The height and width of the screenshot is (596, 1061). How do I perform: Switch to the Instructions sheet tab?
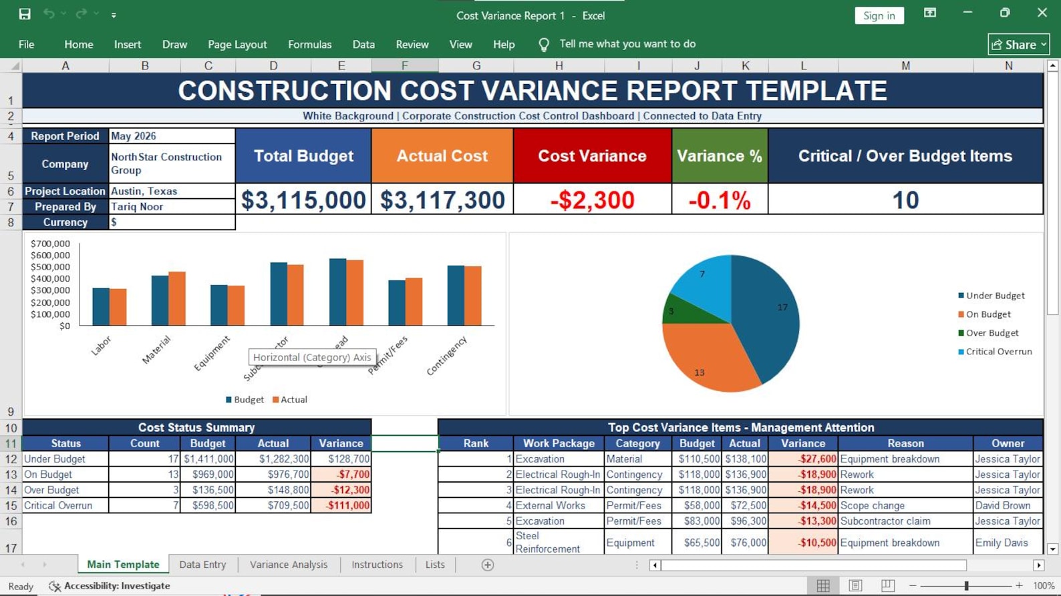(377, 565)
